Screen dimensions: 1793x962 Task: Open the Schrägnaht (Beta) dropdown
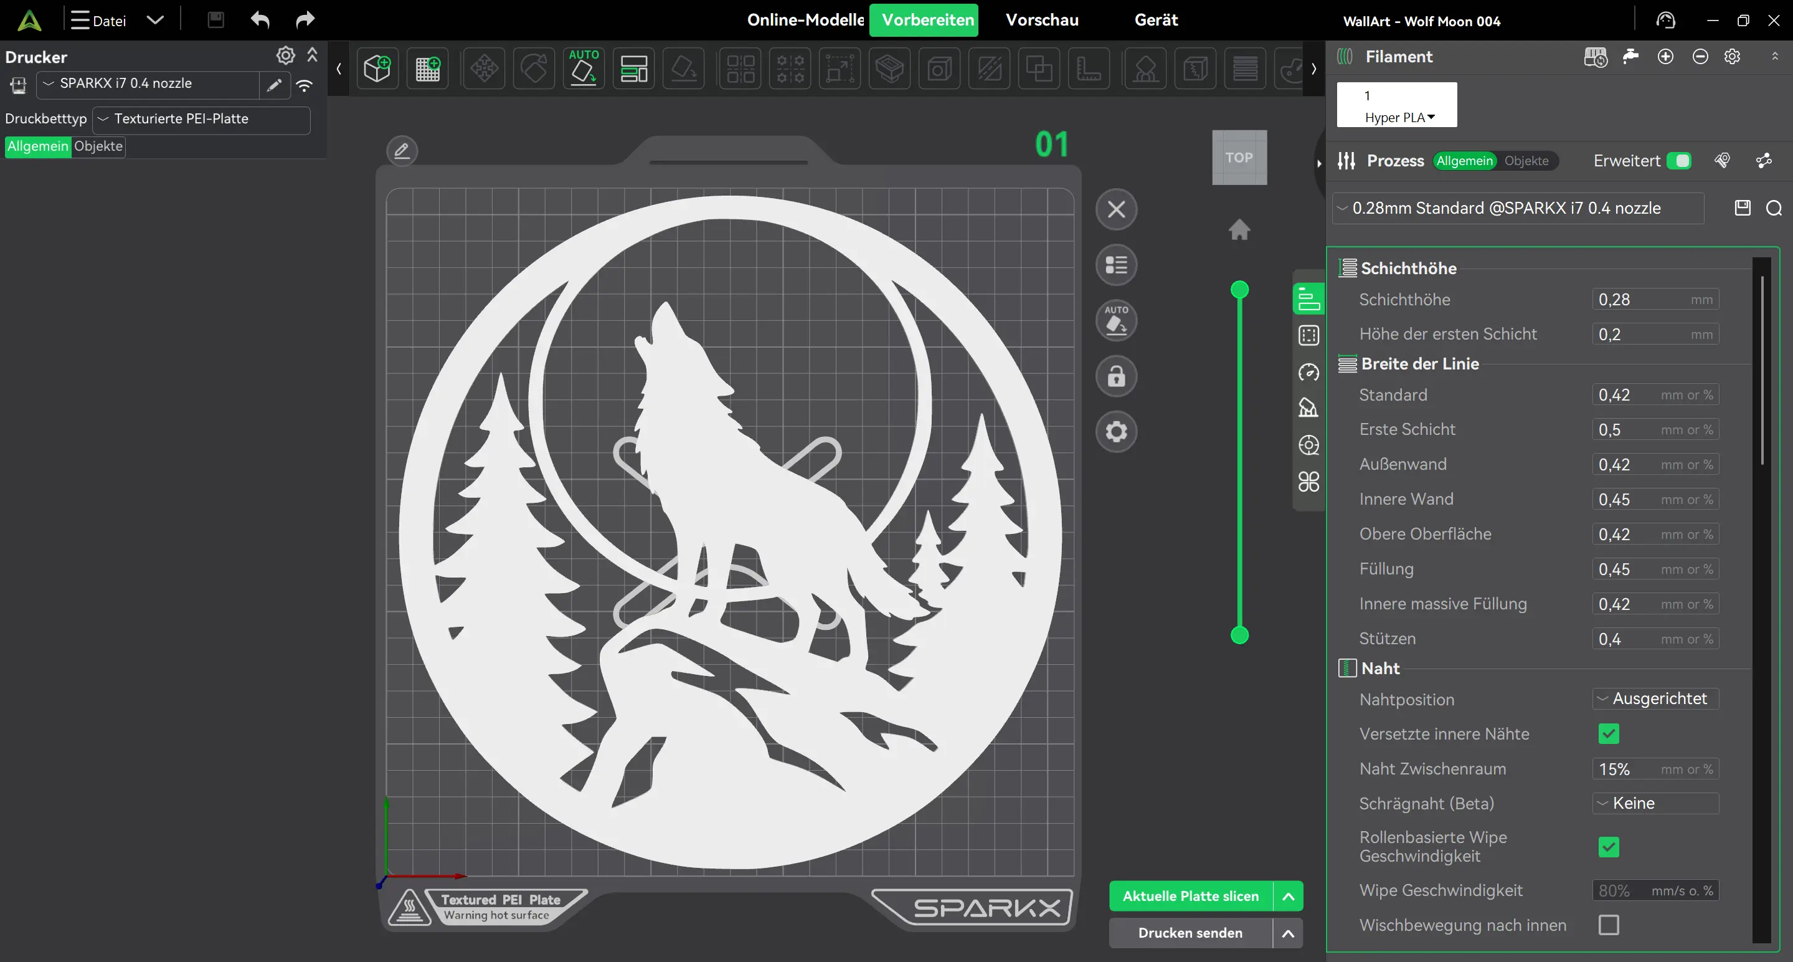point(1655,802)
